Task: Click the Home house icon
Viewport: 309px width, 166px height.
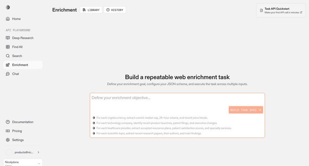Action: click(x=8, y=19)
